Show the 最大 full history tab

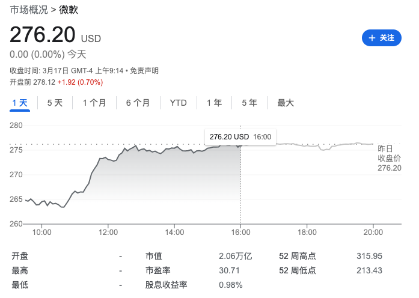coord(286,103)
